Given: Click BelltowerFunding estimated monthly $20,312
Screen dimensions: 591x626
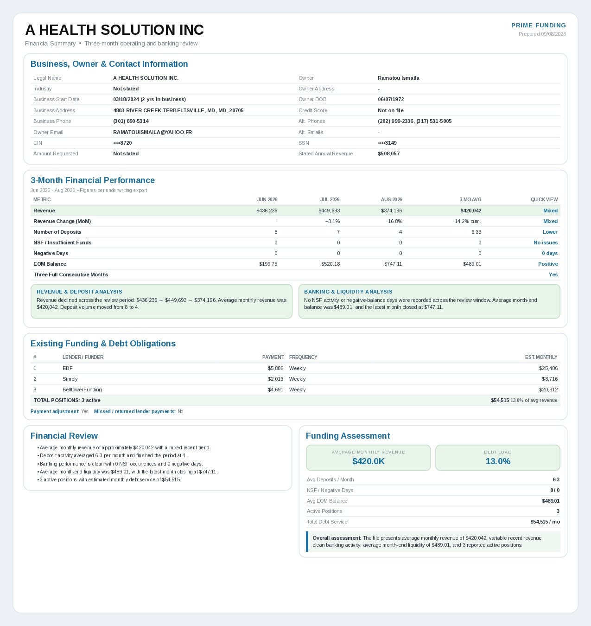Looking at the screenshot, I should (548, 390).
